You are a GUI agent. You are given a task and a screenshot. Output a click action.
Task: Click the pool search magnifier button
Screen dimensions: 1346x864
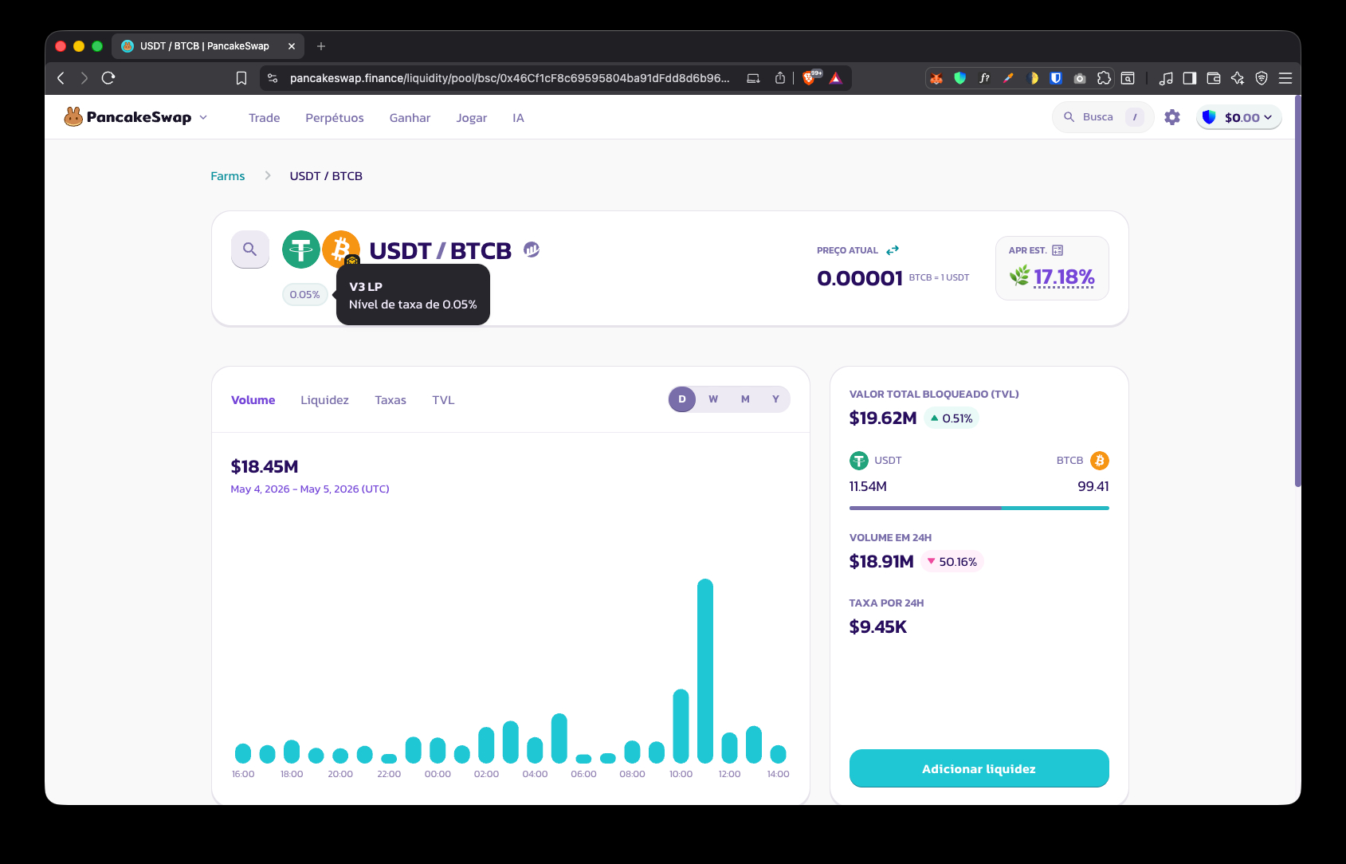point(250,249)
